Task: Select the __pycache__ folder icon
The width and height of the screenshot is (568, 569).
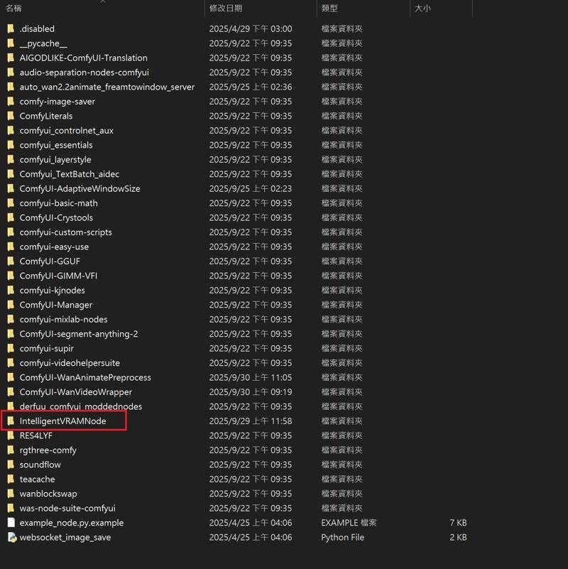Action: [11, 43]
